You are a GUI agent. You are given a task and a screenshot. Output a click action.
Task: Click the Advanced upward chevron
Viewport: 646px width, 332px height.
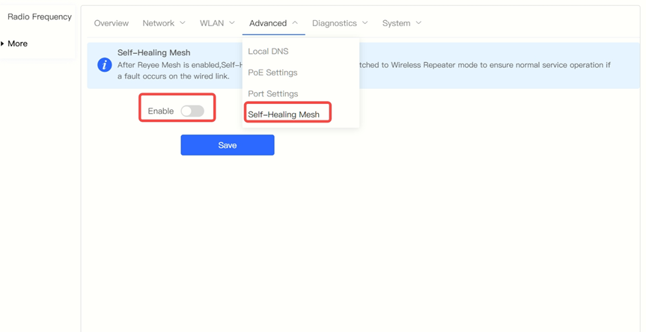click(x=295, y=23)
